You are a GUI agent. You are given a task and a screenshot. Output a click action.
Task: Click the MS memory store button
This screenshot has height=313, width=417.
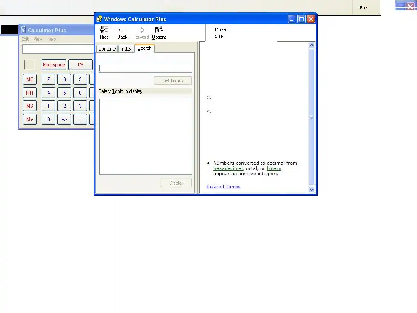[30, 106]
